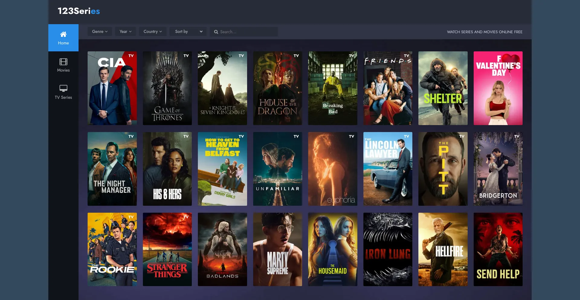This screenshot has height=300, width=580.
Task: Open House of the Dragon poster
Action: click(x=278, y=88)
